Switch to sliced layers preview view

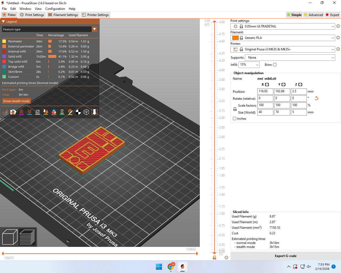click(27, 237)
